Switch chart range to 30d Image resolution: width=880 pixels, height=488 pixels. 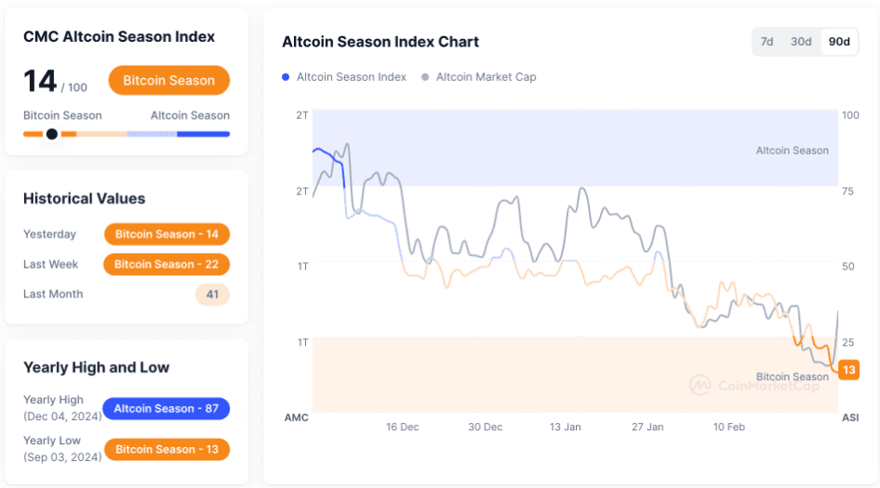[801, 42]
